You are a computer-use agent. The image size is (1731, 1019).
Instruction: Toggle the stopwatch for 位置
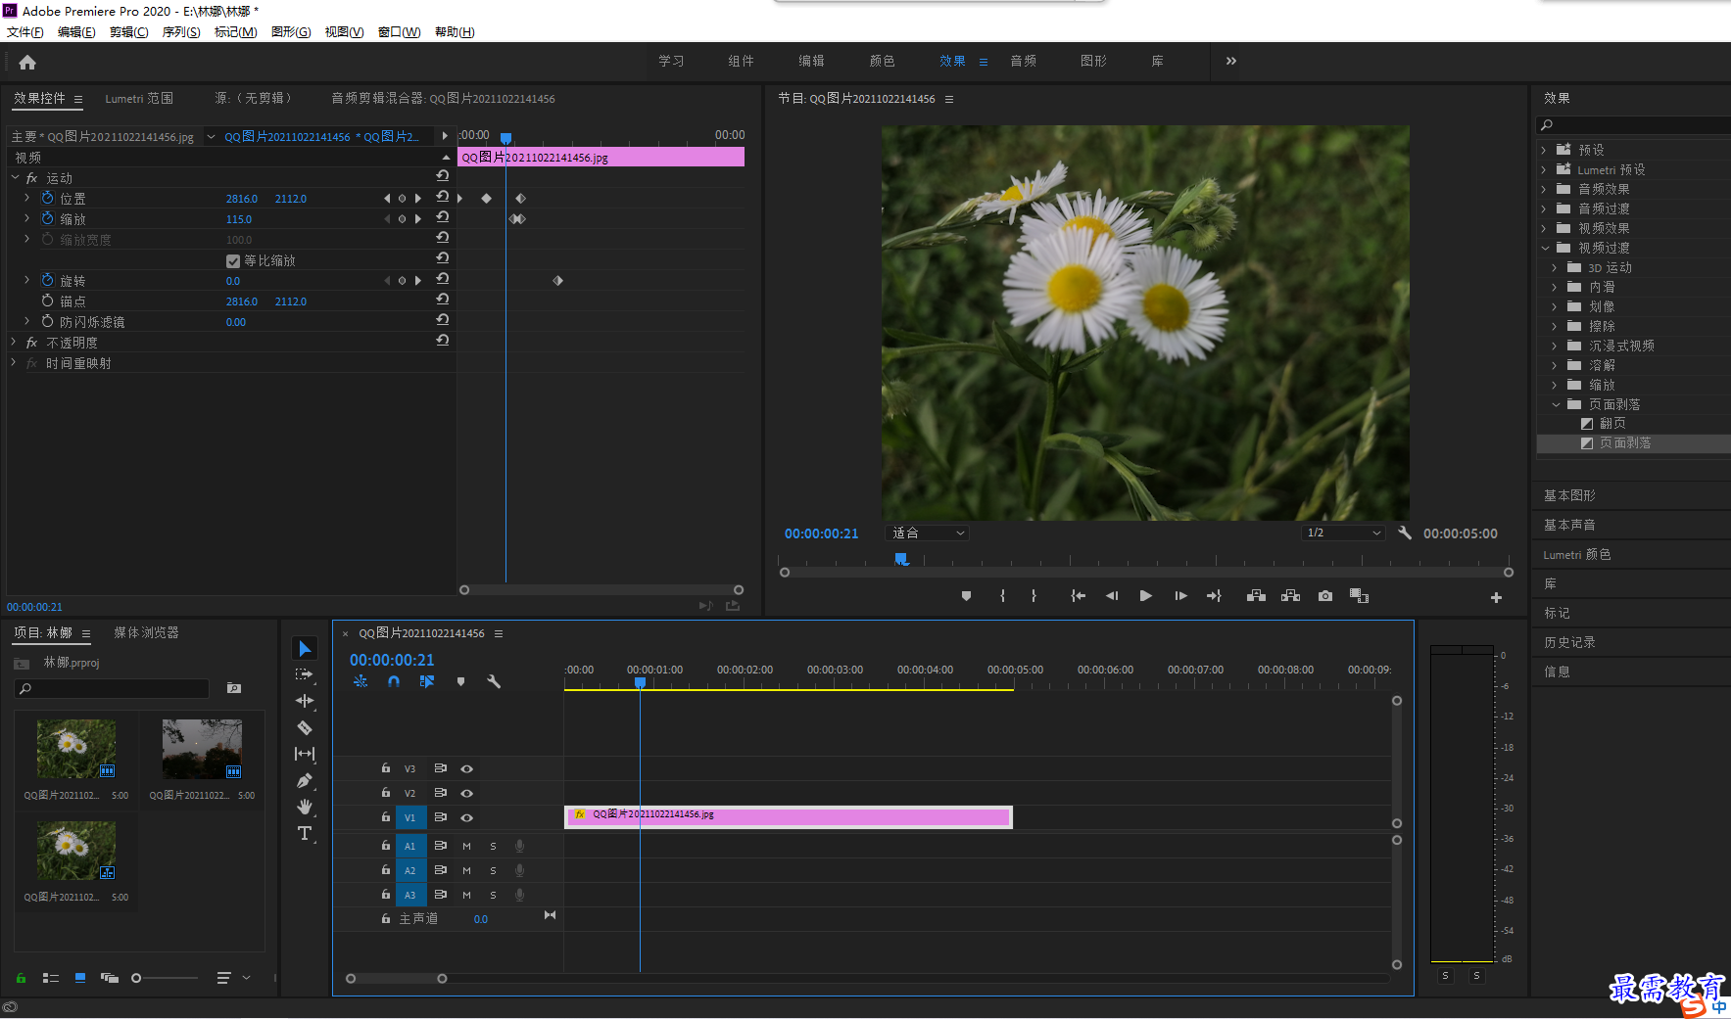[x=47, y=198]
